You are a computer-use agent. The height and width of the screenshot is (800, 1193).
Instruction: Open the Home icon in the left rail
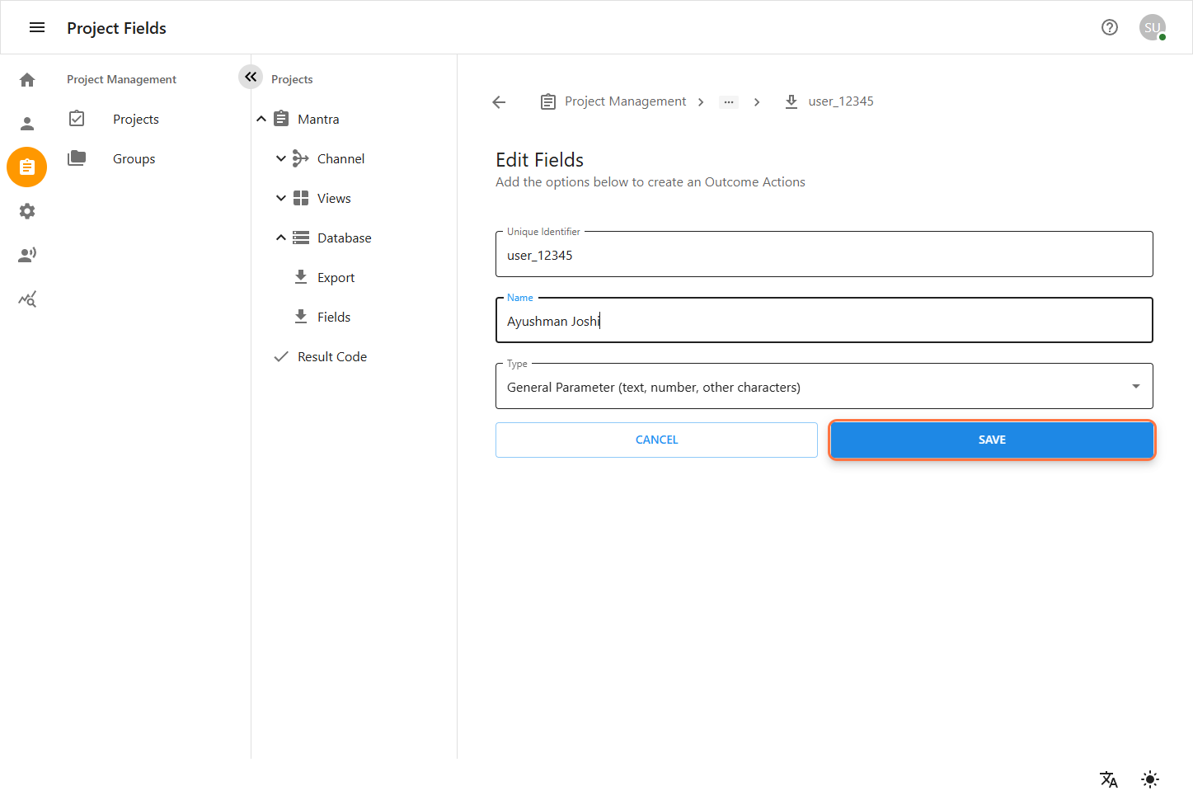pos(27,79)
